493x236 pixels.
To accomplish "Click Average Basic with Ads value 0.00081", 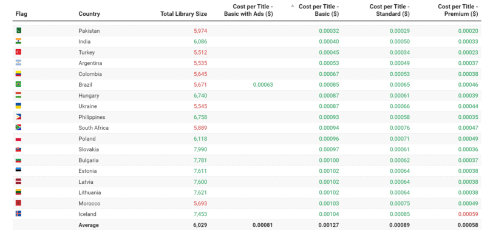I will pyautogui.click(x=263, y=225).
